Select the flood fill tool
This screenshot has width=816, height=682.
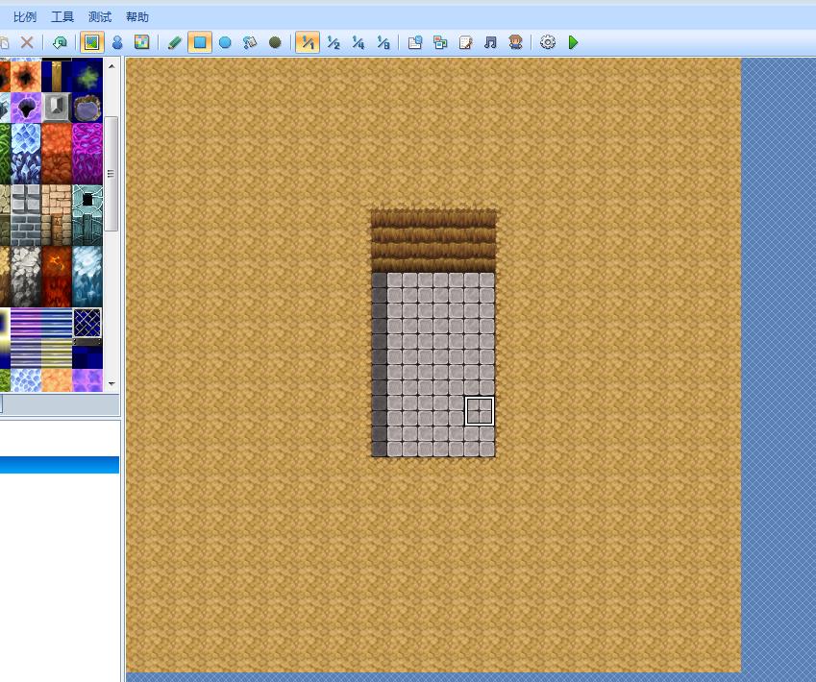coord(250,42)
